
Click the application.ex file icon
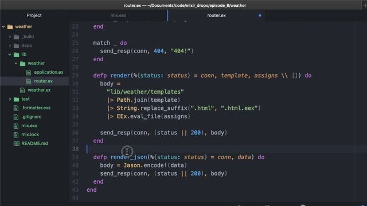point(29,73)
